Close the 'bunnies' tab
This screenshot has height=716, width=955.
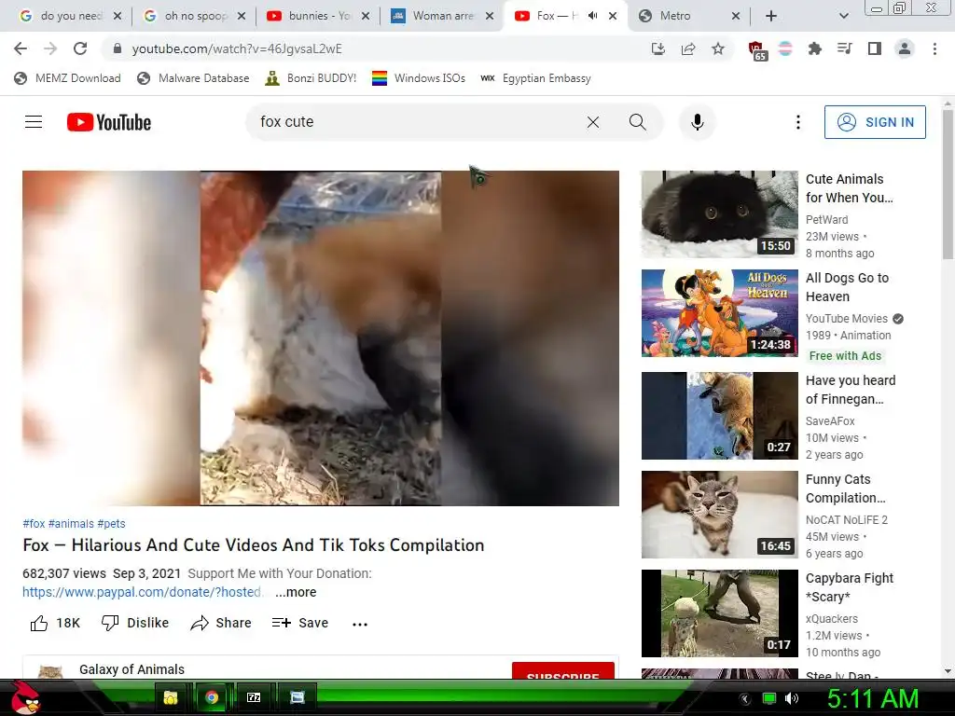(x=366, y=16)
